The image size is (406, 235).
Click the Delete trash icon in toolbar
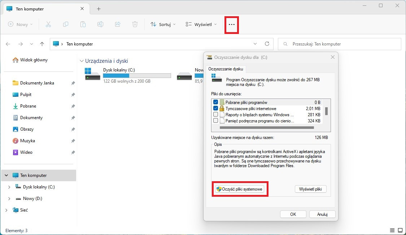click(x=135, y=24)
